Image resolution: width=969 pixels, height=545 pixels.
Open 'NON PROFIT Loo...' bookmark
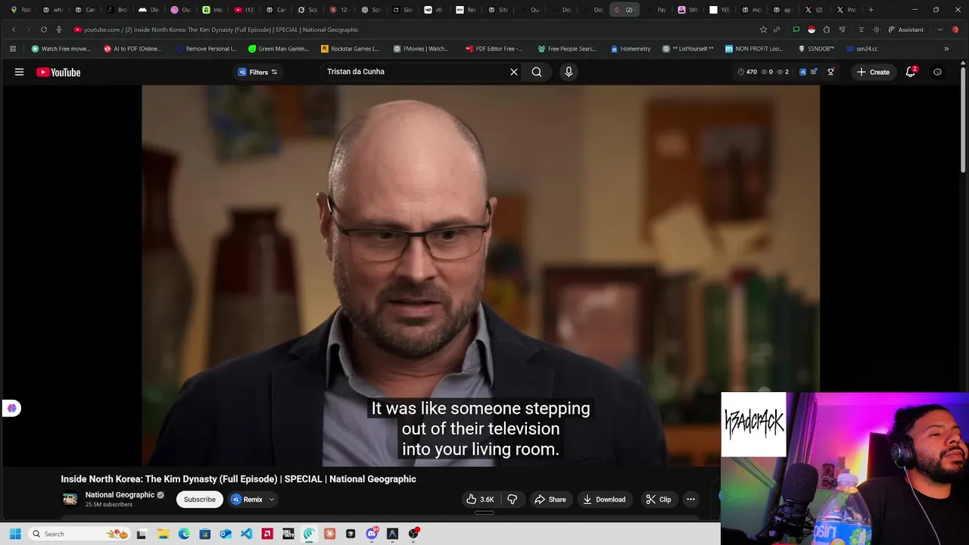click(x=754, y=48)
